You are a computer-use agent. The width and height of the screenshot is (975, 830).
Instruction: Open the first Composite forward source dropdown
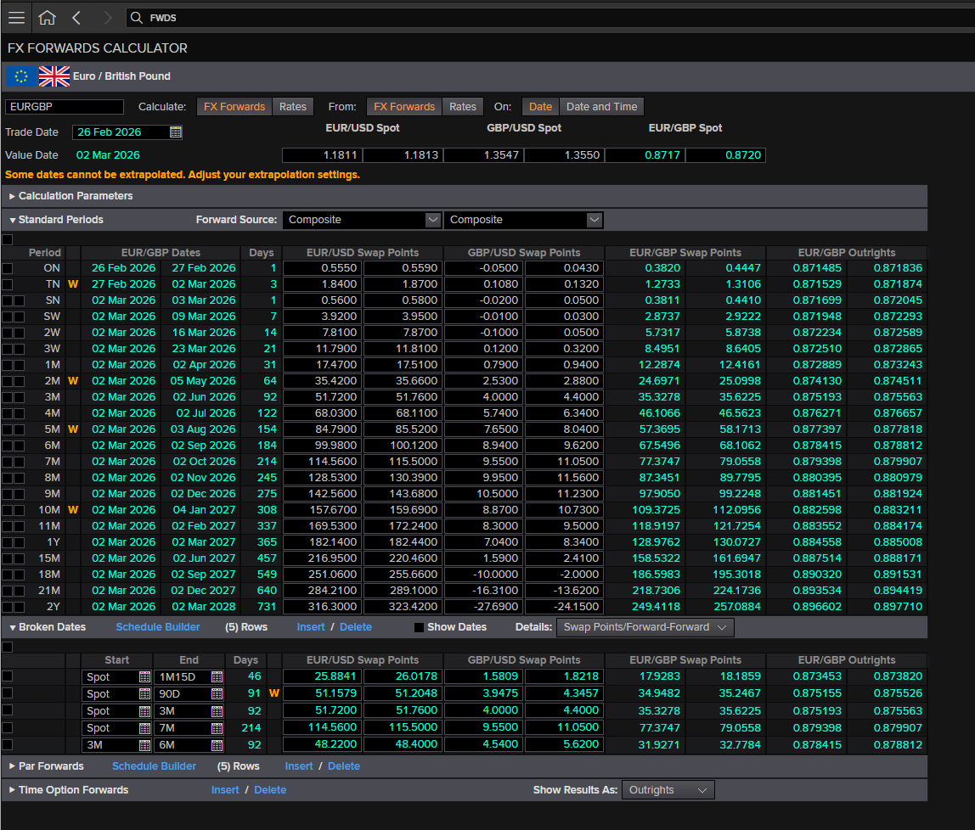point(363,220)
